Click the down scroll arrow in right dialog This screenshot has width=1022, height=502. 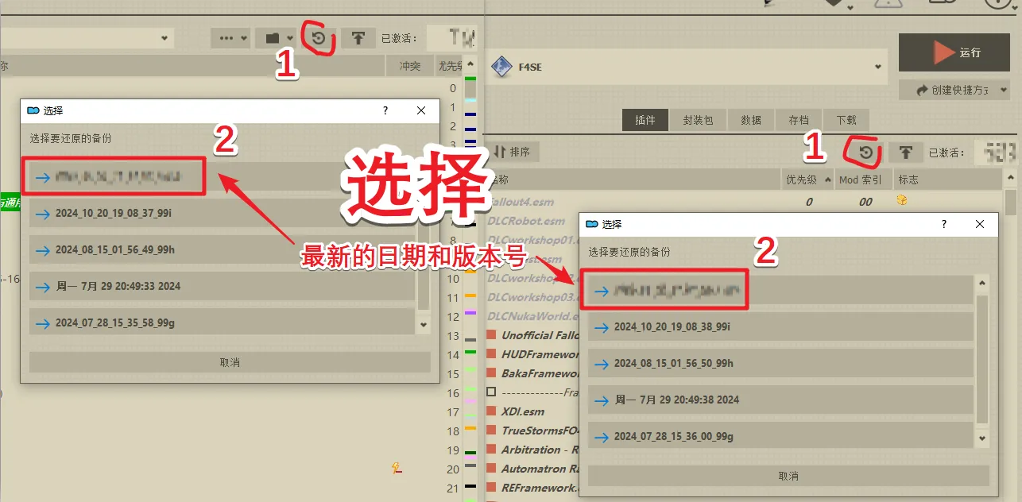(x=982, y=438)
